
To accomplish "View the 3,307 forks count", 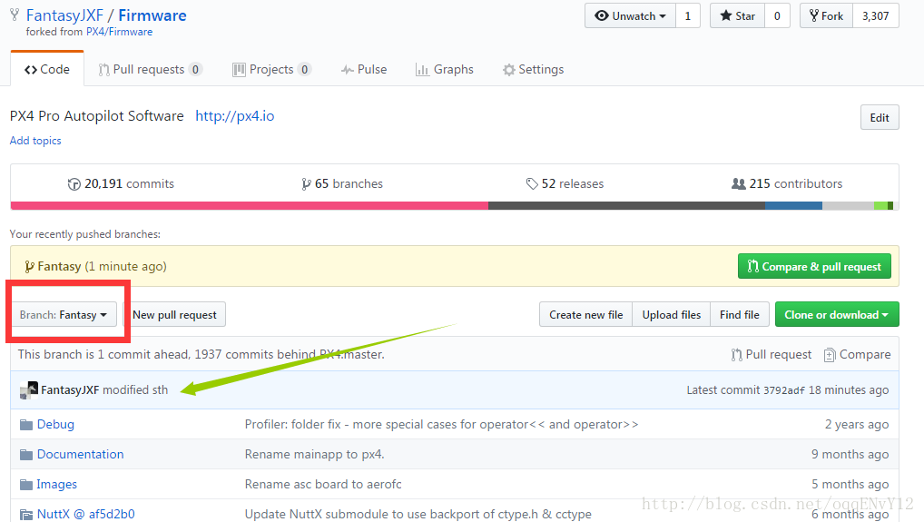I will [x=876, y=16].
